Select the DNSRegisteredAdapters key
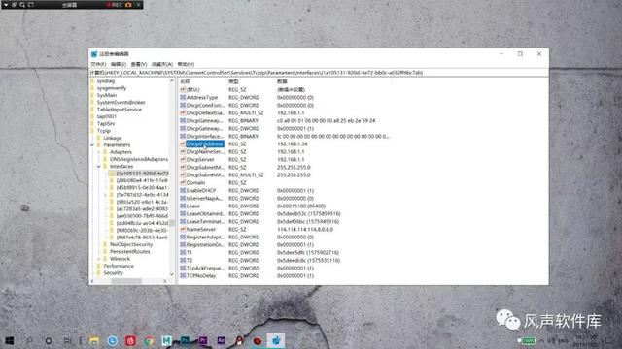 pos(139,159)
